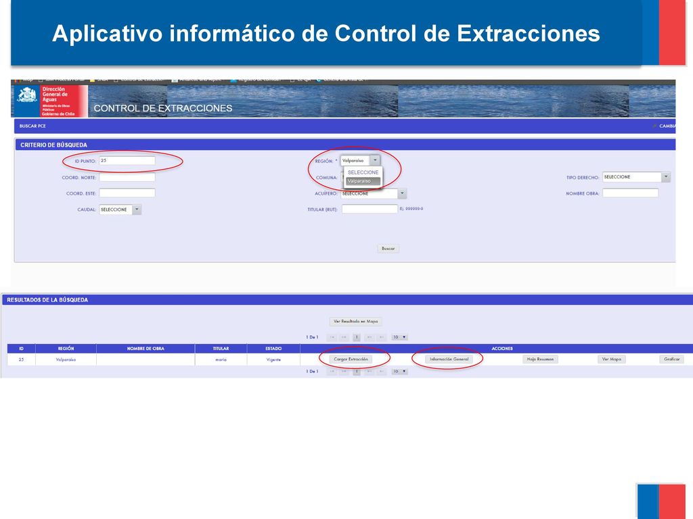Click the CRITERIO DE BÚSQUEDA panel header
The height and width of the screenshot is (519, 693).
click(345, 145)
